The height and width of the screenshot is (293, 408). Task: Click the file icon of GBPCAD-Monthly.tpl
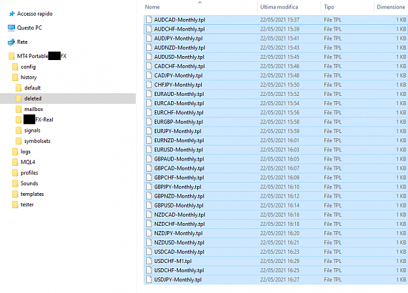[x=149, y=168]
